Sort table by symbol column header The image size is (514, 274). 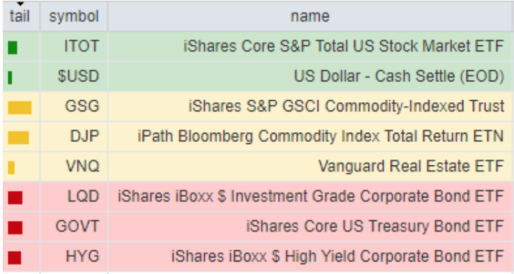click(74, 17)
